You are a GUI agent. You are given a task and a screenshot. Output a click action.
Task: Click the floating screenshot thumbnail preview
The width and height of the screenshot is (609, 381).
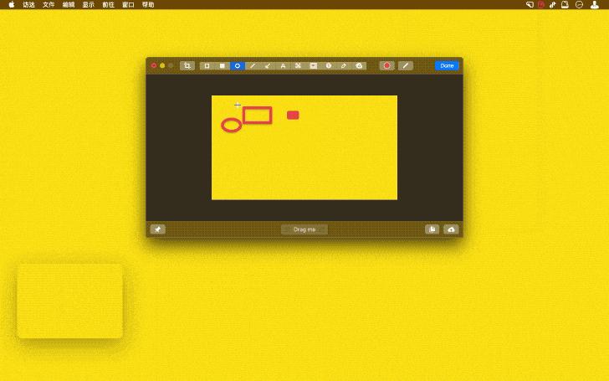point(69,301)
